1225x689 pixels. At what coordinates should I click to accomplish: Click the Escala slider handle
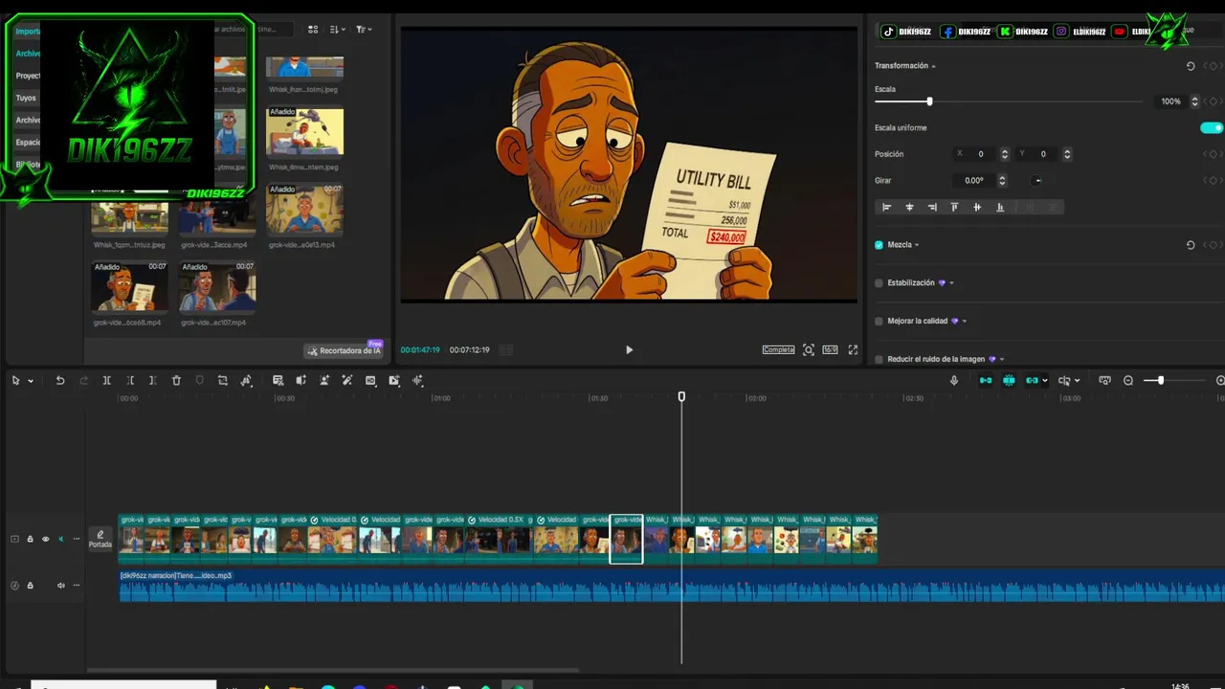pos(929,101)
